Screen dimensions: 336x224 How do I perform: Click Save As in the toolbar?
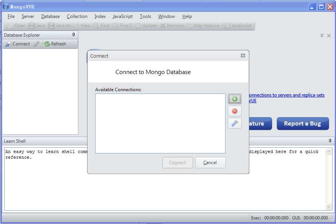pos(61,26)
